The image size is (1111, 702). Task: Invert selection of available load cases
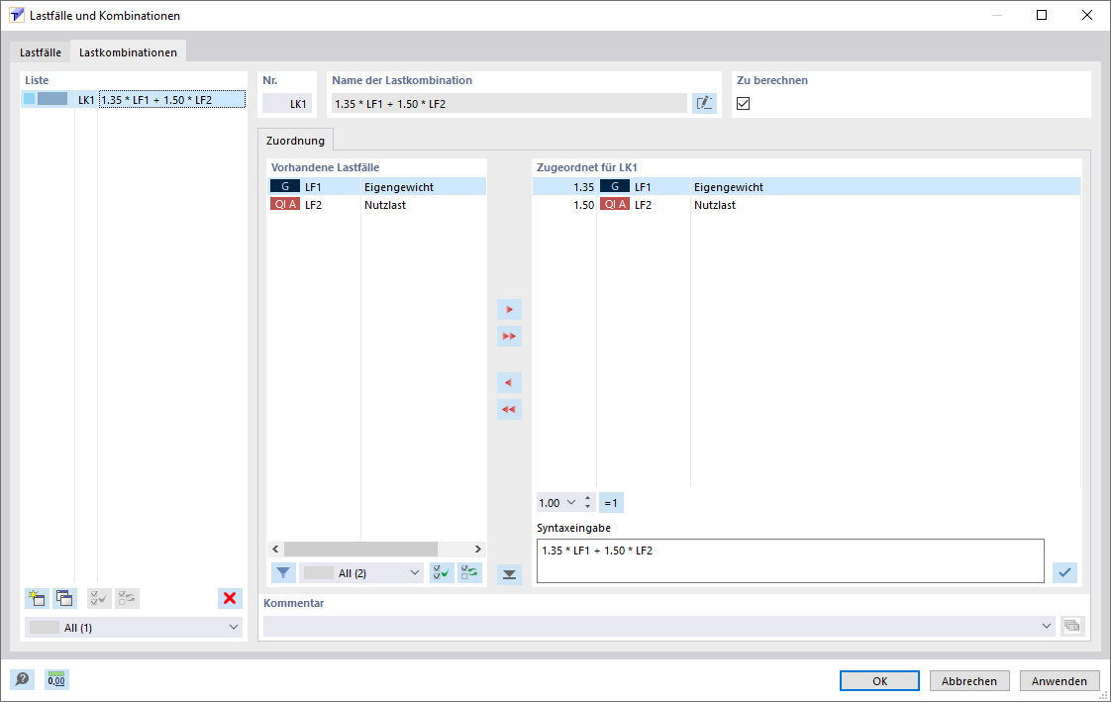469,573
